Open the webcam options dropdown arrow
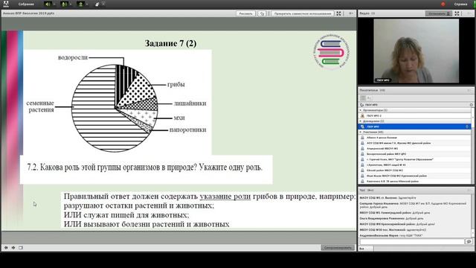 click(x=87, y=4)
